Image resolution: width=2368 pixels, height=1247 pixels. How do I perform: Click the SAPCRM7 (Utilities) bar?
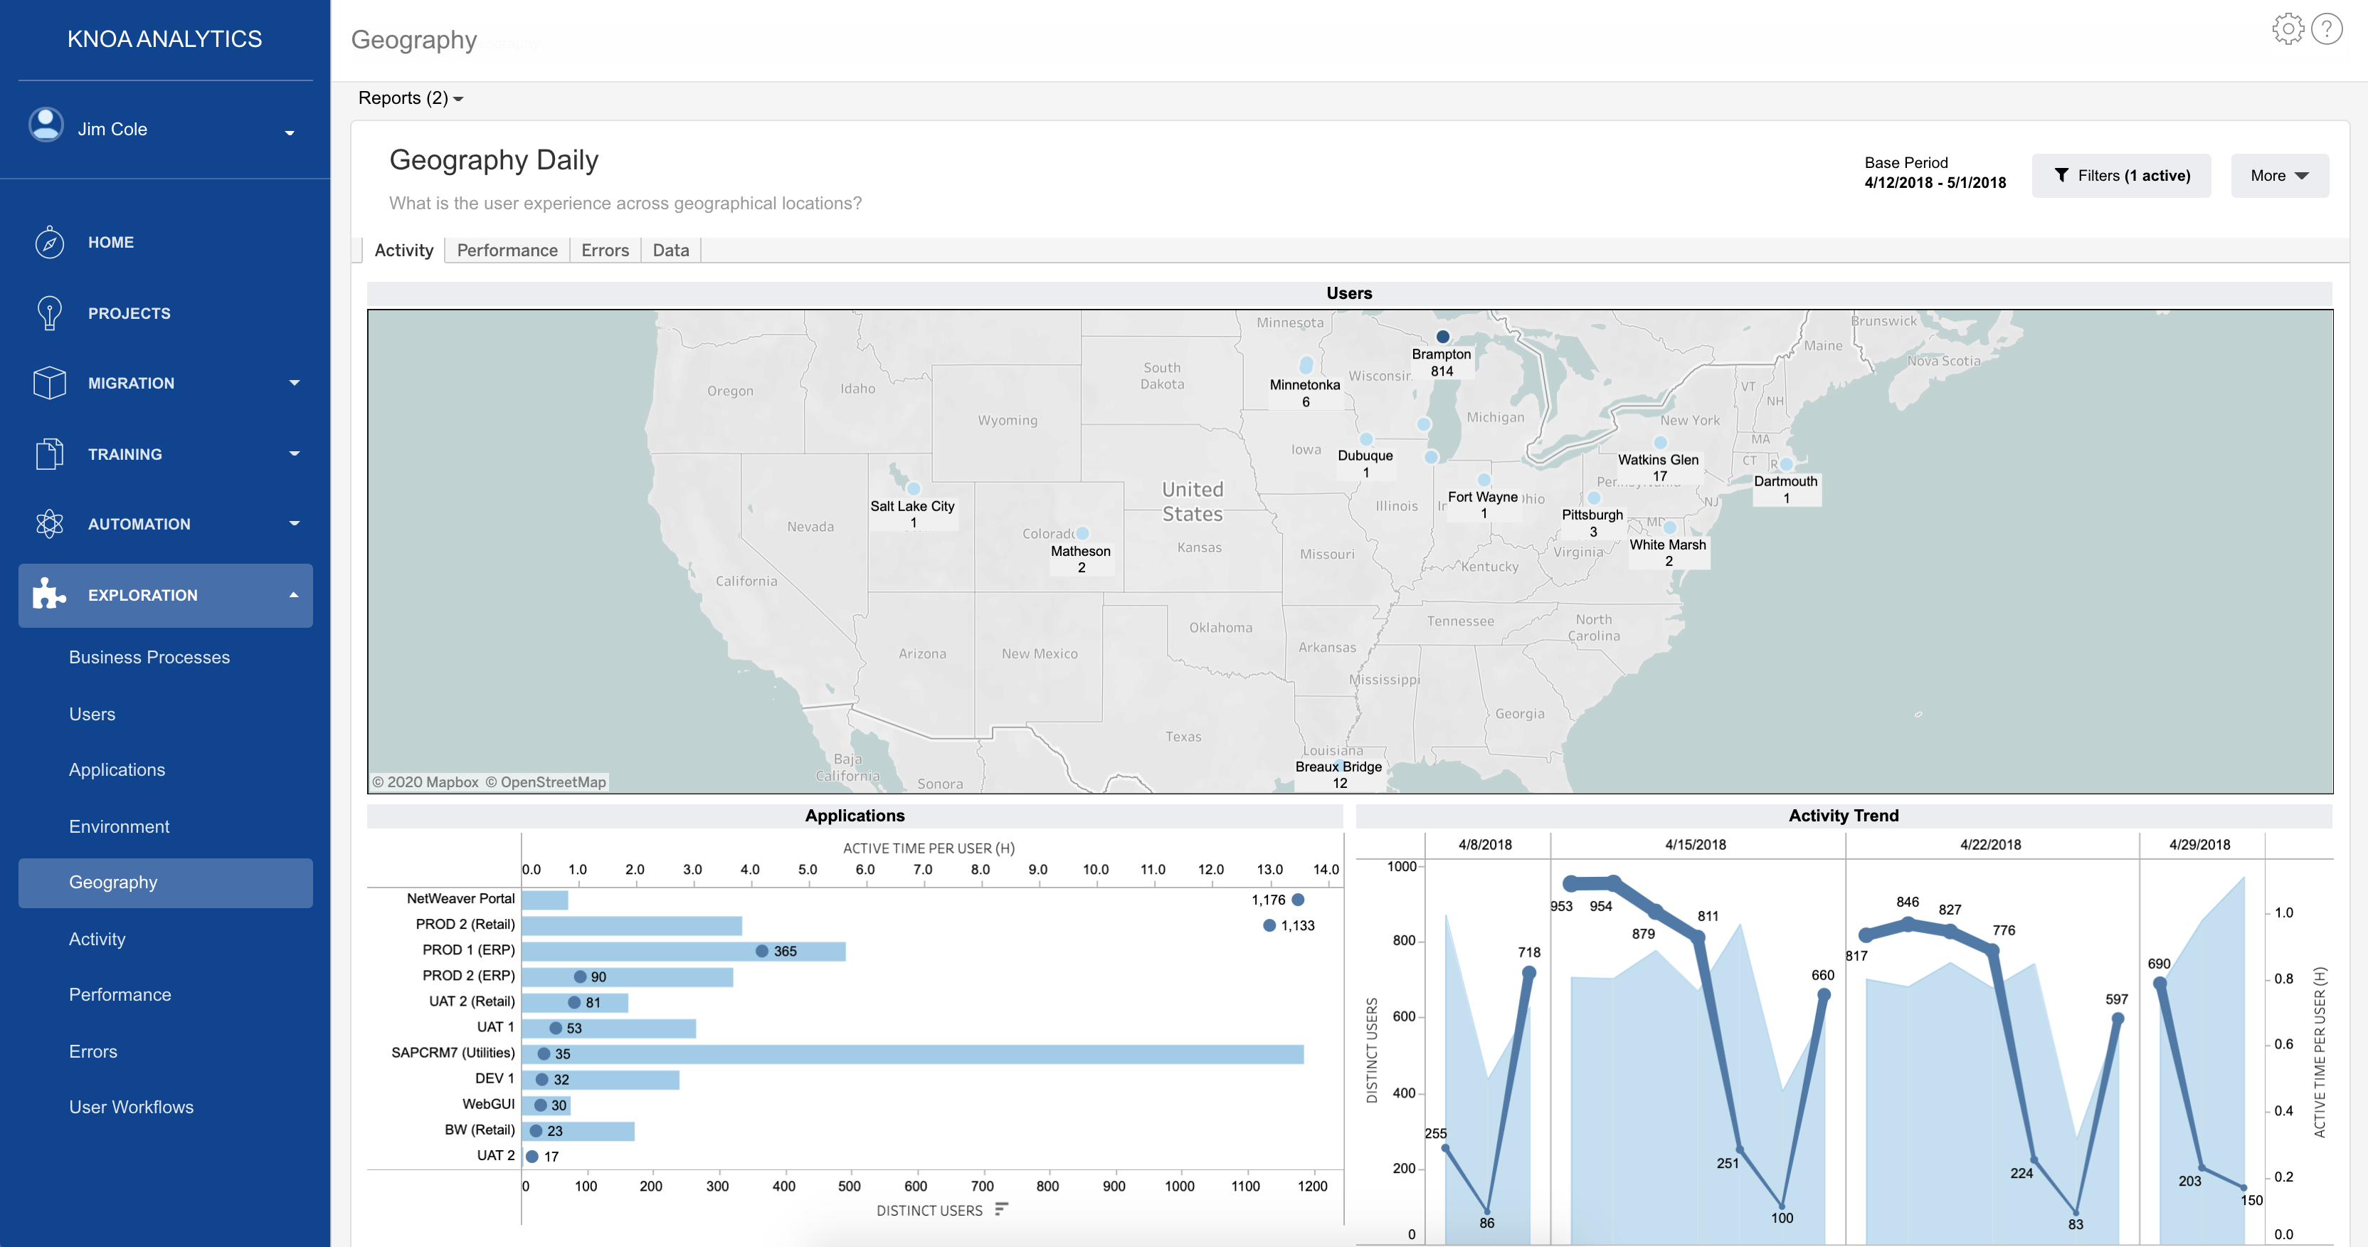tap(919, 1054)
